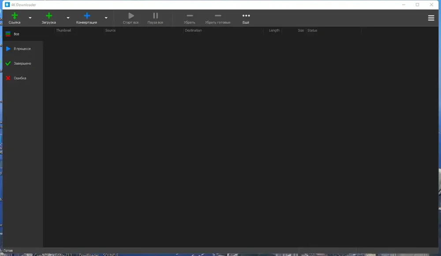
Task: Pause all downloads with Пауза все
Action: (x=155, y=18)
